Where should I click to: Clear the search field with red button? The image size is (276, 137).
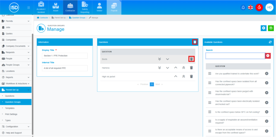tap(268, 56)
